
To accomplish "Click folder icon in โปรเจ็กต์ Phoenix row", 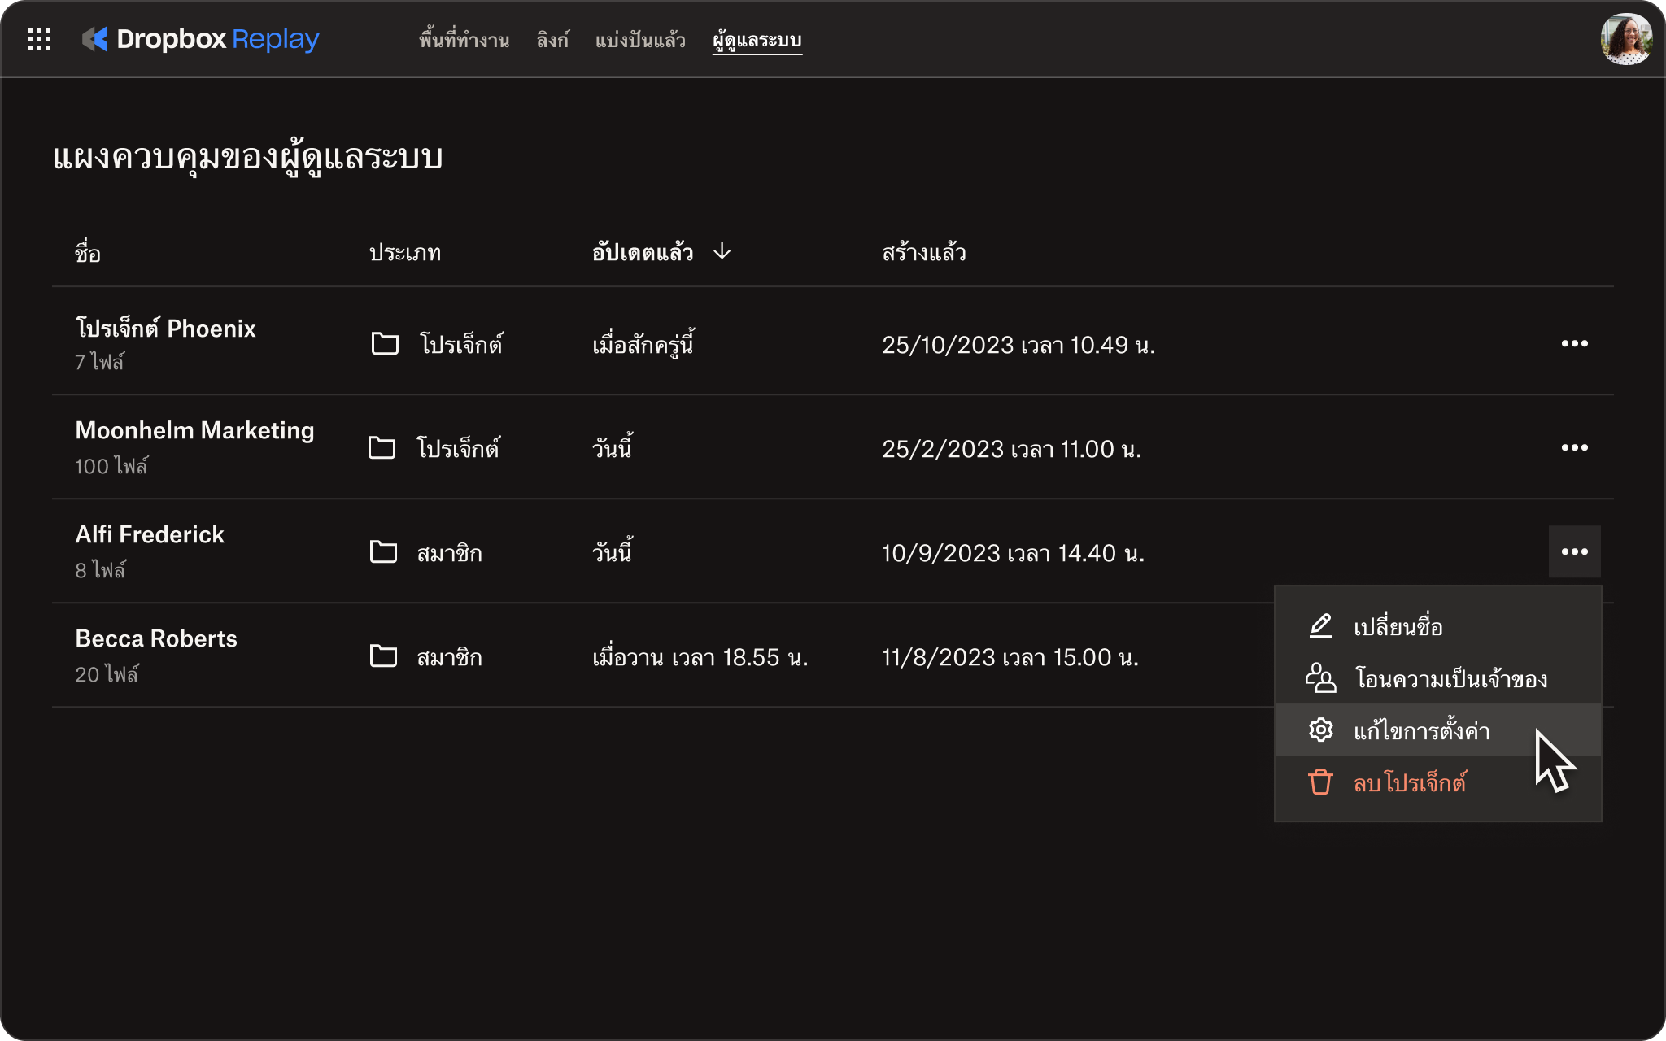I will 385,343.
